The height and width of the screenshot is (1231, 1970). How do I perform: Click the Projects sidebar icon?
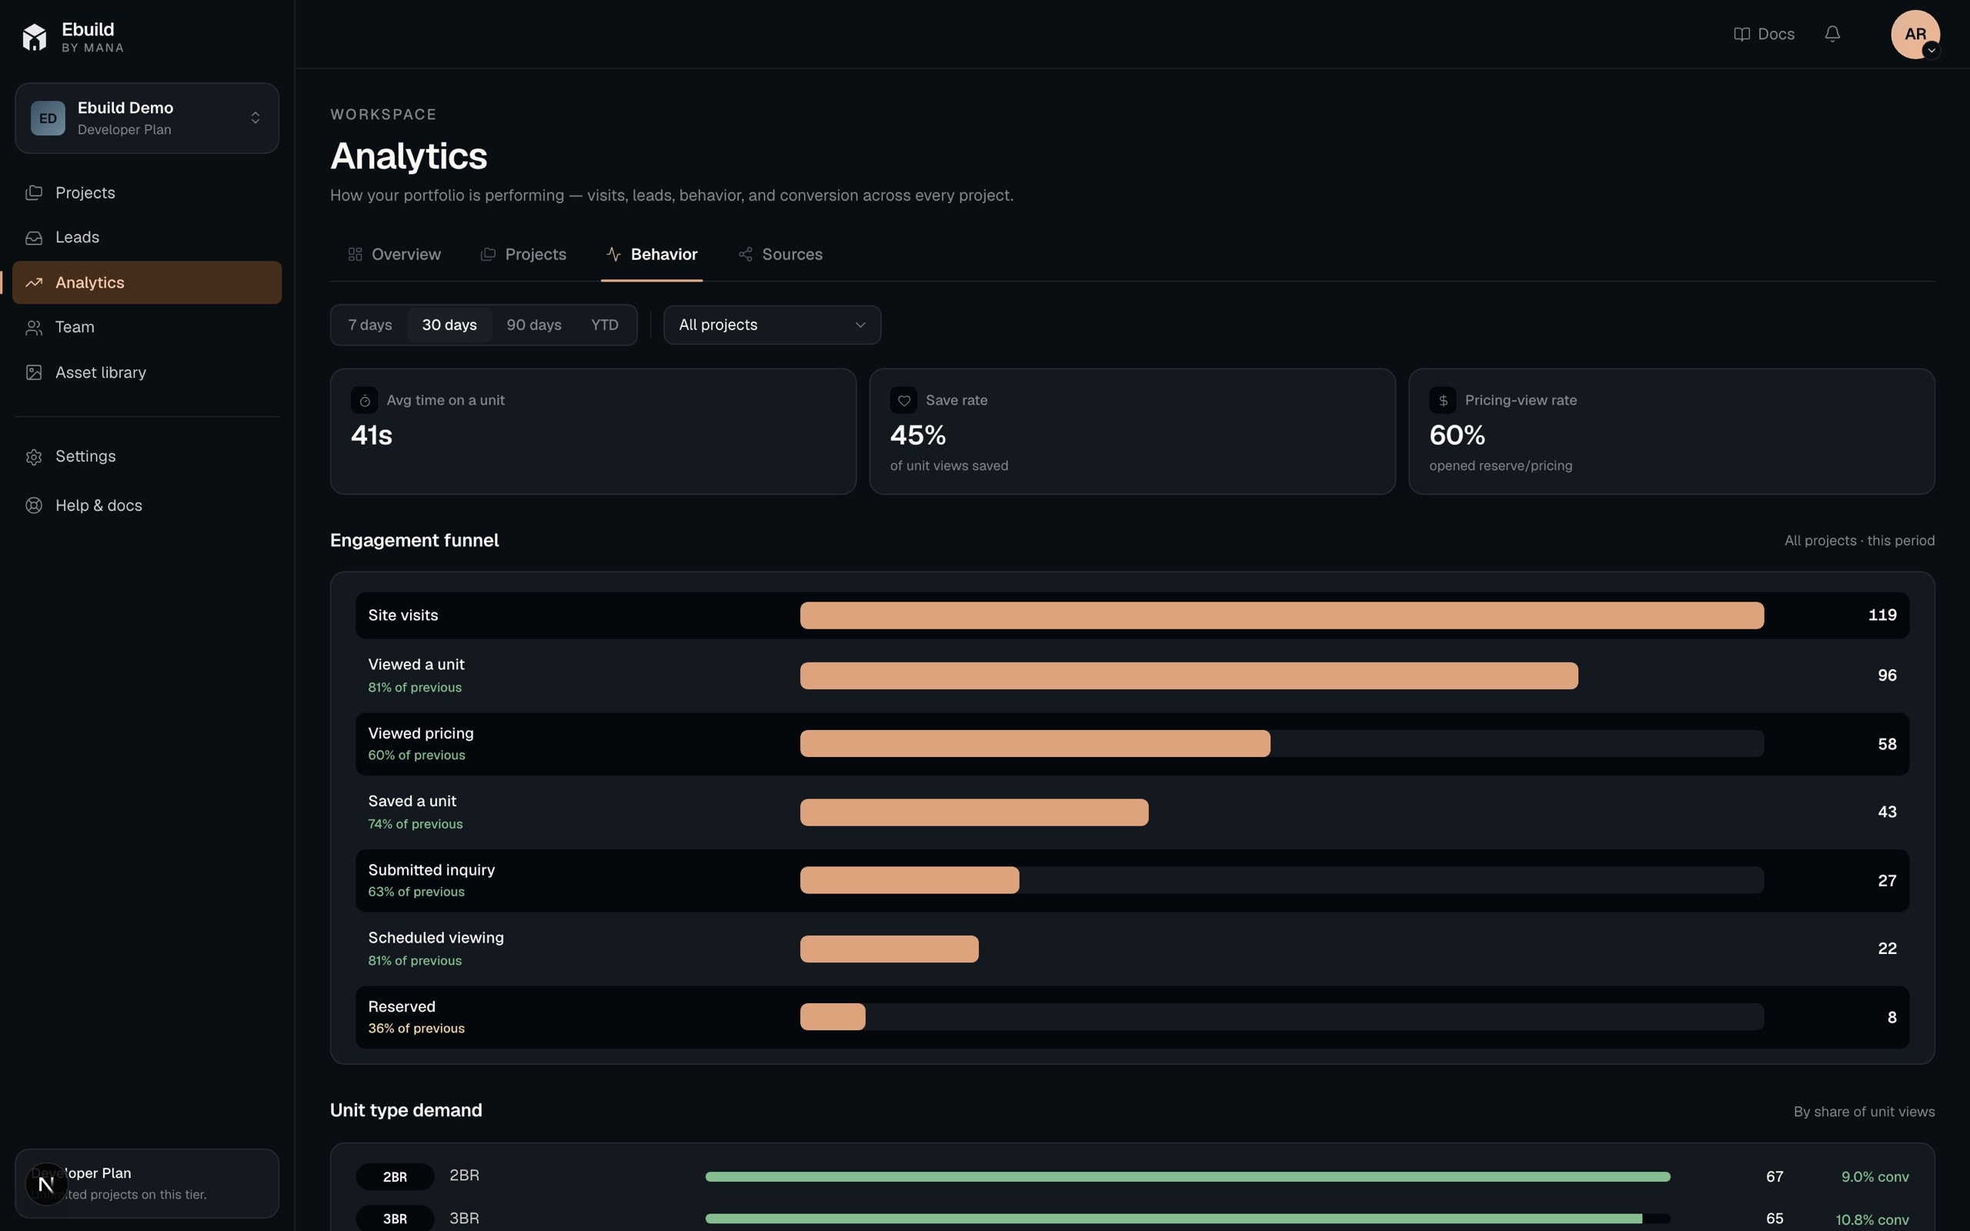(x=34, y=193)
